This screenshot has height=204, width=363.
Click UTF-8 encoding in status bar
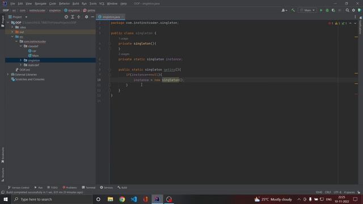point(337,192)
